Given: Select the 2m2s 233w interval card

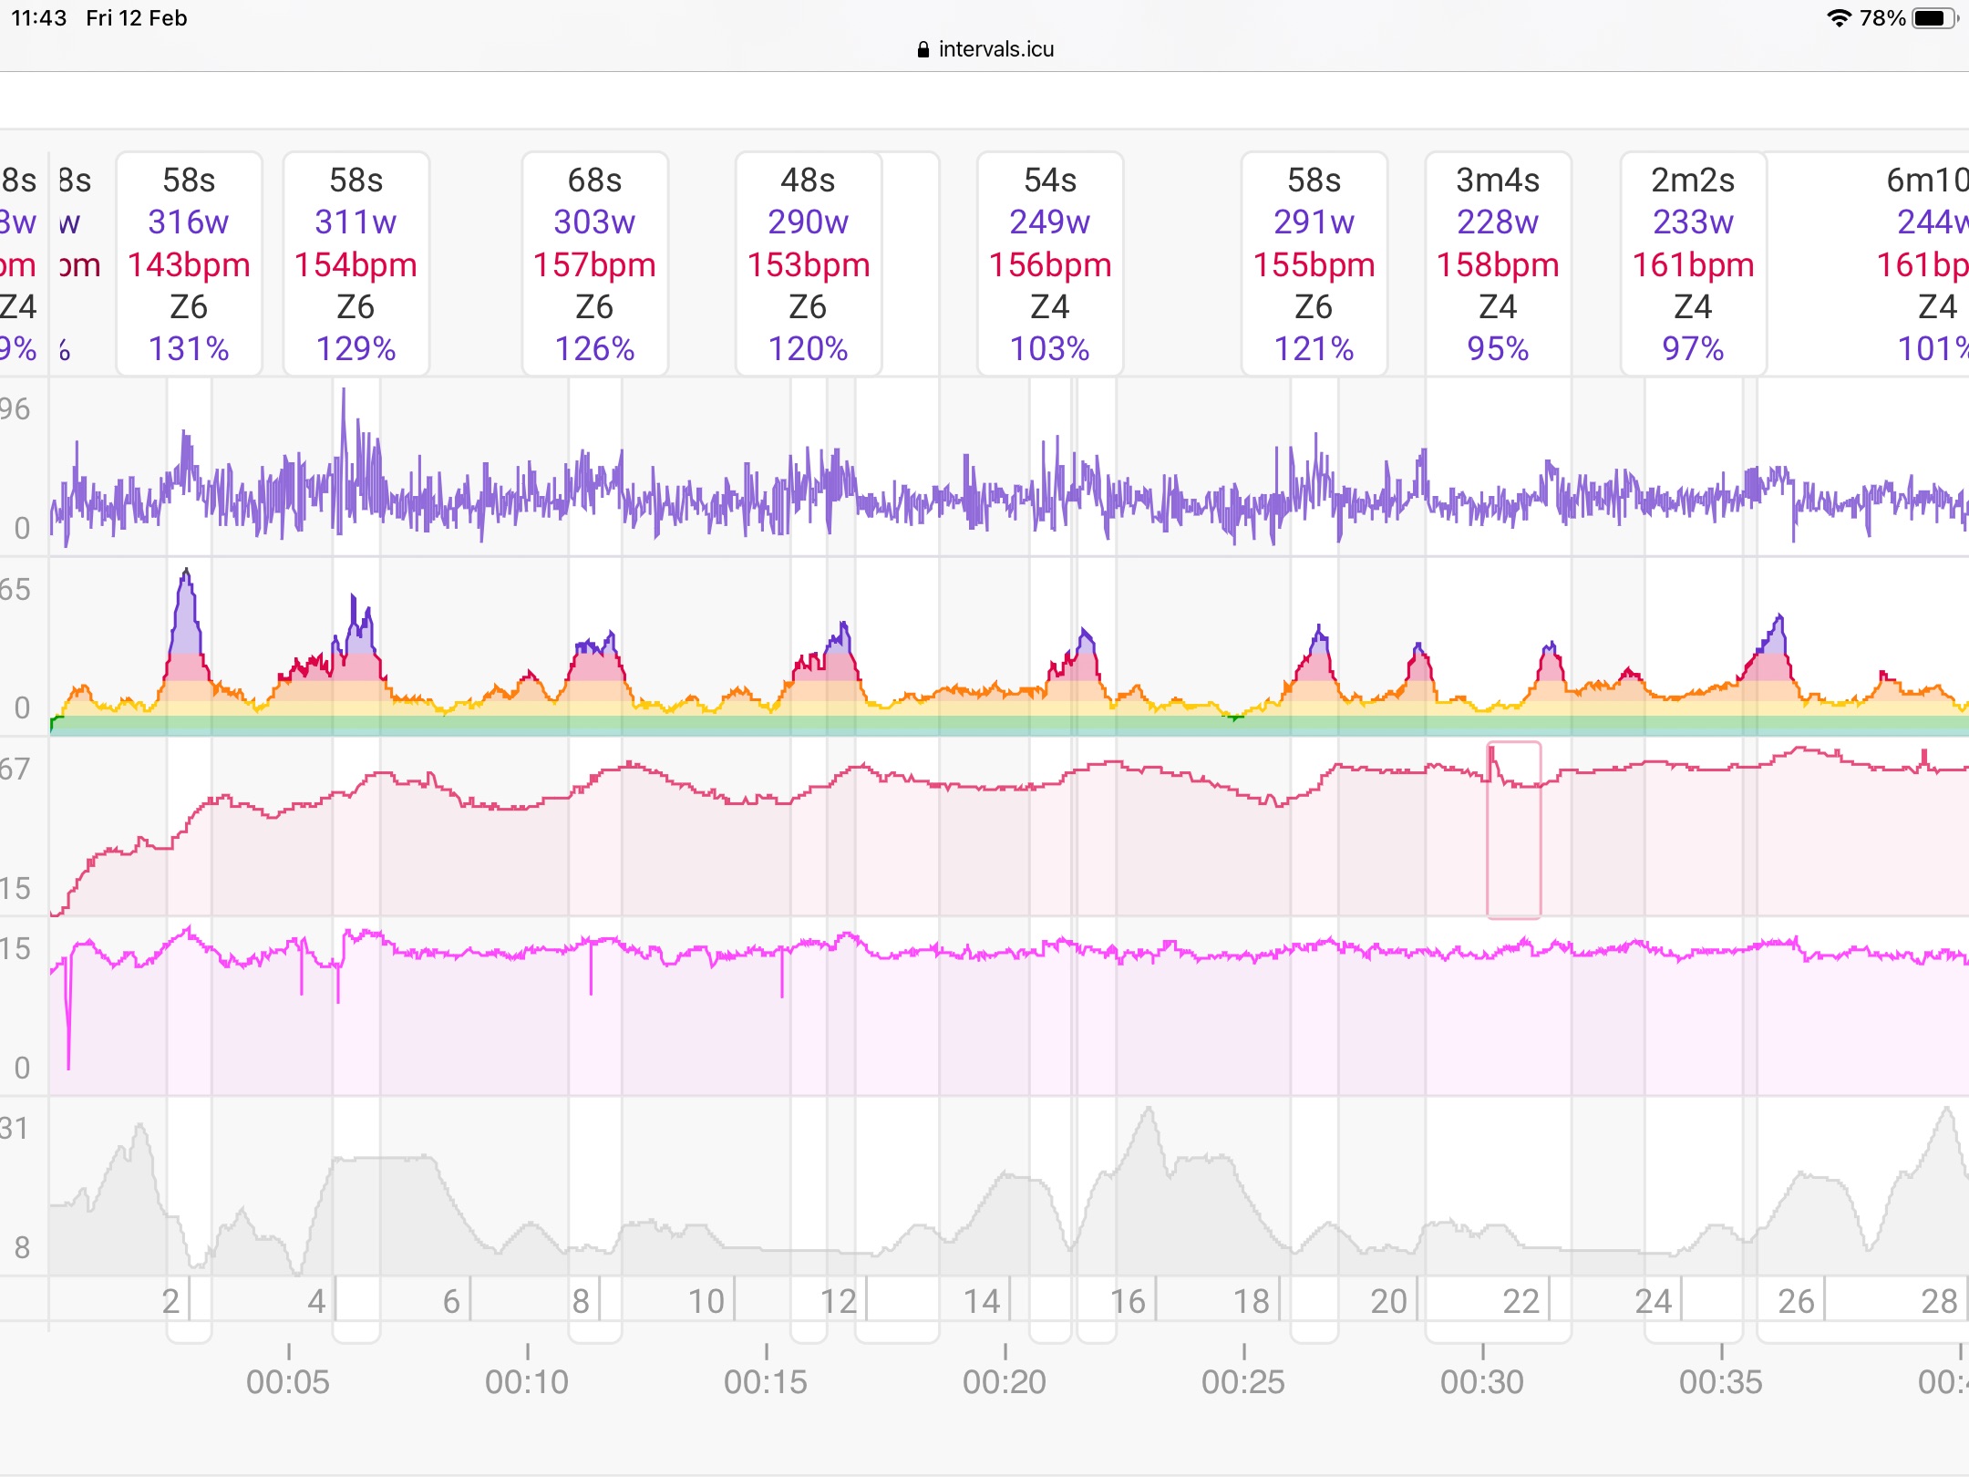Looking at the screenshot, I should click(x=1693, y=263).
